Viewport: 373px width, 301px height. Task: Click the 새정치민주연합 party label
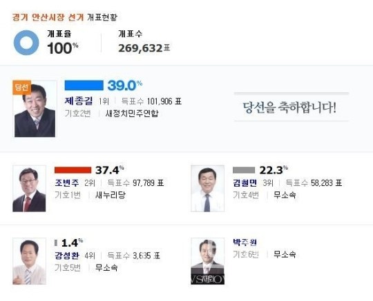(x=132, y=114)
